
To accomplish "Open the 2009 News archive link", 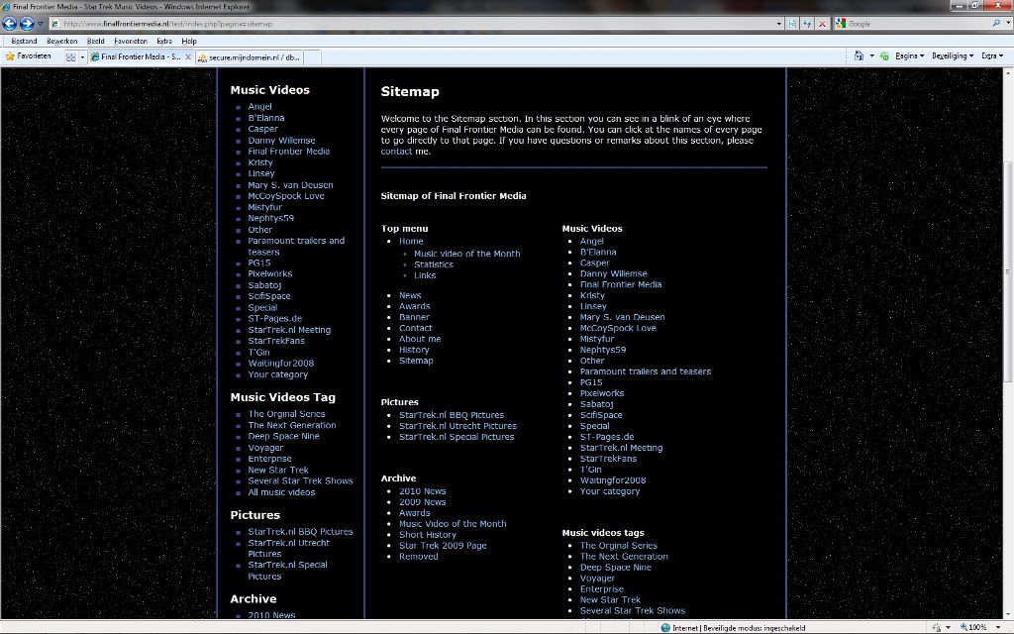I will pos(422,502).
